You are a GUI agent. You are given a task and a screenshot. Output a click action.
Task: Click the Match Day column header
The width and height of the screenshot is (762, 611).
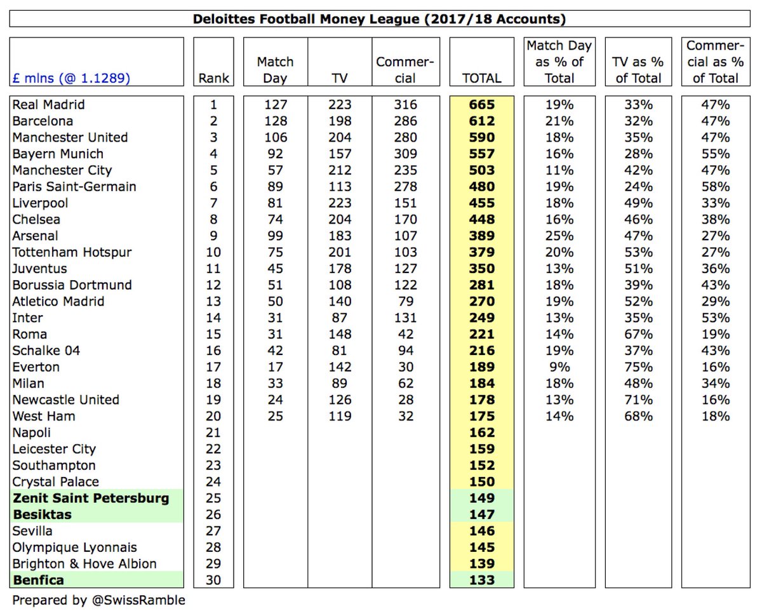276,70
